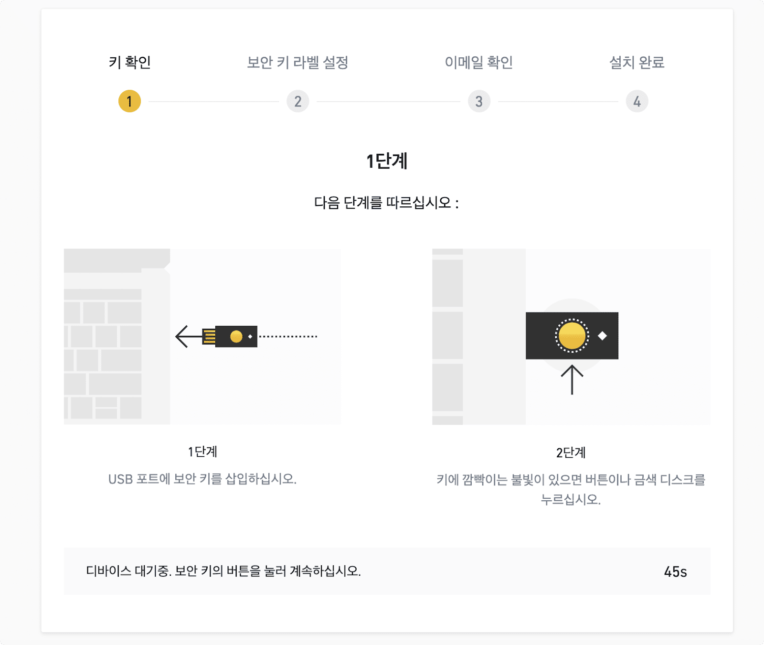The image size is (764, 645).
Task: Click the step 4 circle indicator
Action: point(637,101)
